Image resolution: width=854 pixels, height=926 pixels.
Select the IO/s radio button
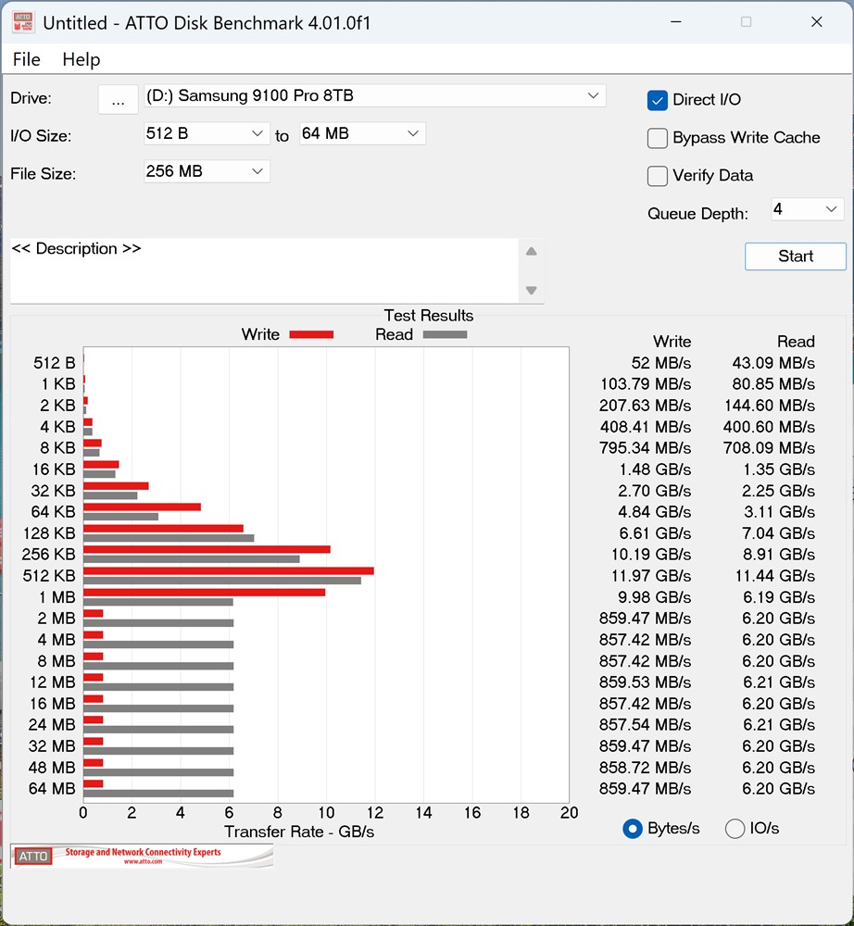click(735, 829)
